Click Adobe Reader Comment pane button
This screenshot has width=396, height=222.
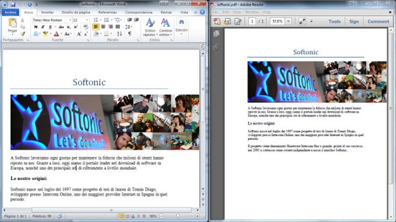click(x=379, y=22)
